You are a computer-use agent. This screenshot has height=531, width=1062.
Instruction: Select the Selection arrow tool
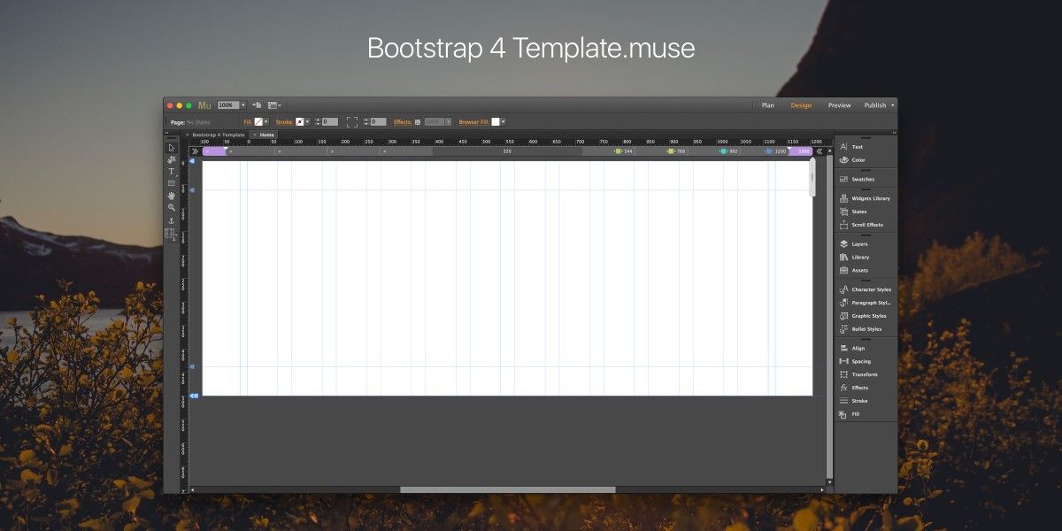[172, 147]
